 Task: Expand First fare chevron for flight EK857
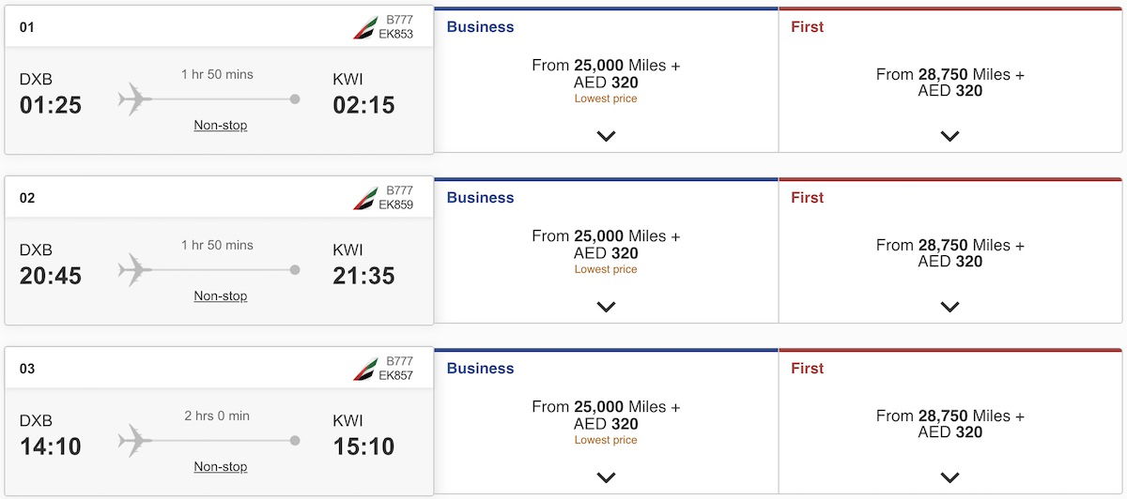pos(949,477)
